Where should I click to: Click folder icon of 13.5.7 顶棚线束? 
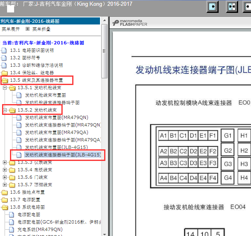[x=12, y=185]
